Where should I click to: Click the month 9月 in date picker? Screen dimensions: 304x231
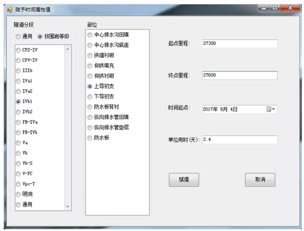coord(224,109)
